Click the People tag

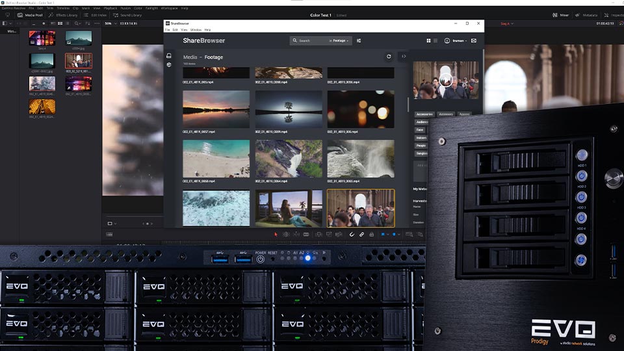pyautogui.click(x=421, y=146)
